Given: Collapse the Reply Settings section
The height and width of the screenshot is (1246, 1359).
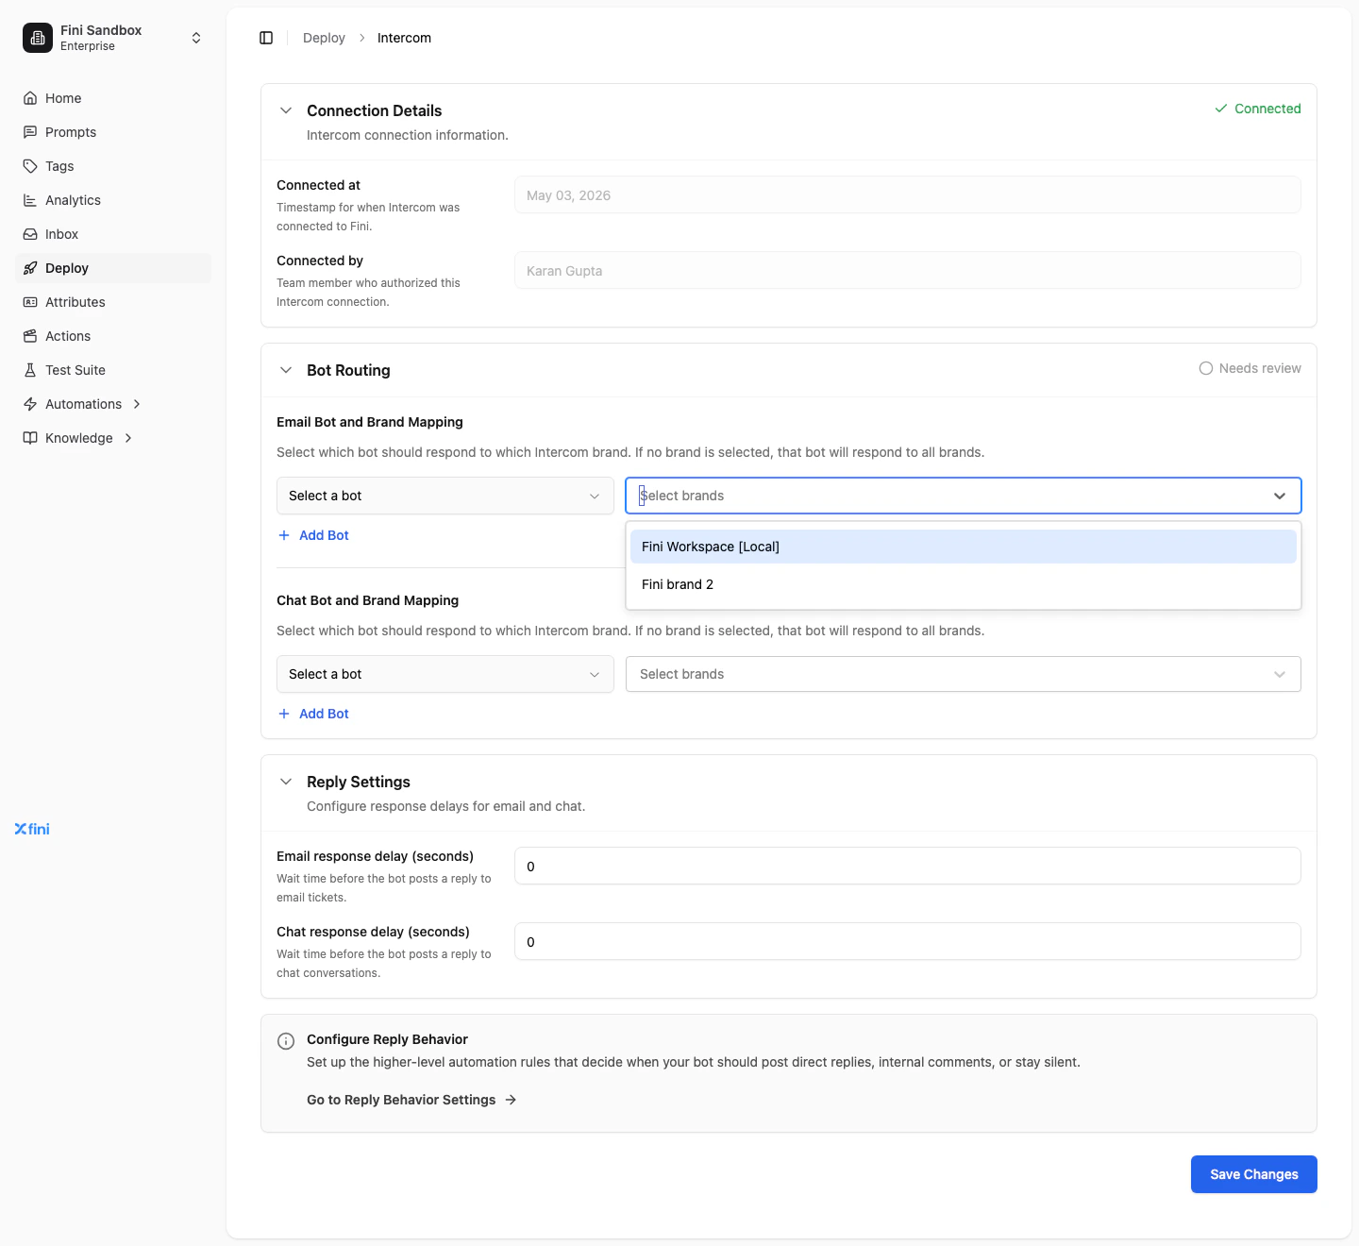Looking at the screenshot, I should [x=286, y=782].
